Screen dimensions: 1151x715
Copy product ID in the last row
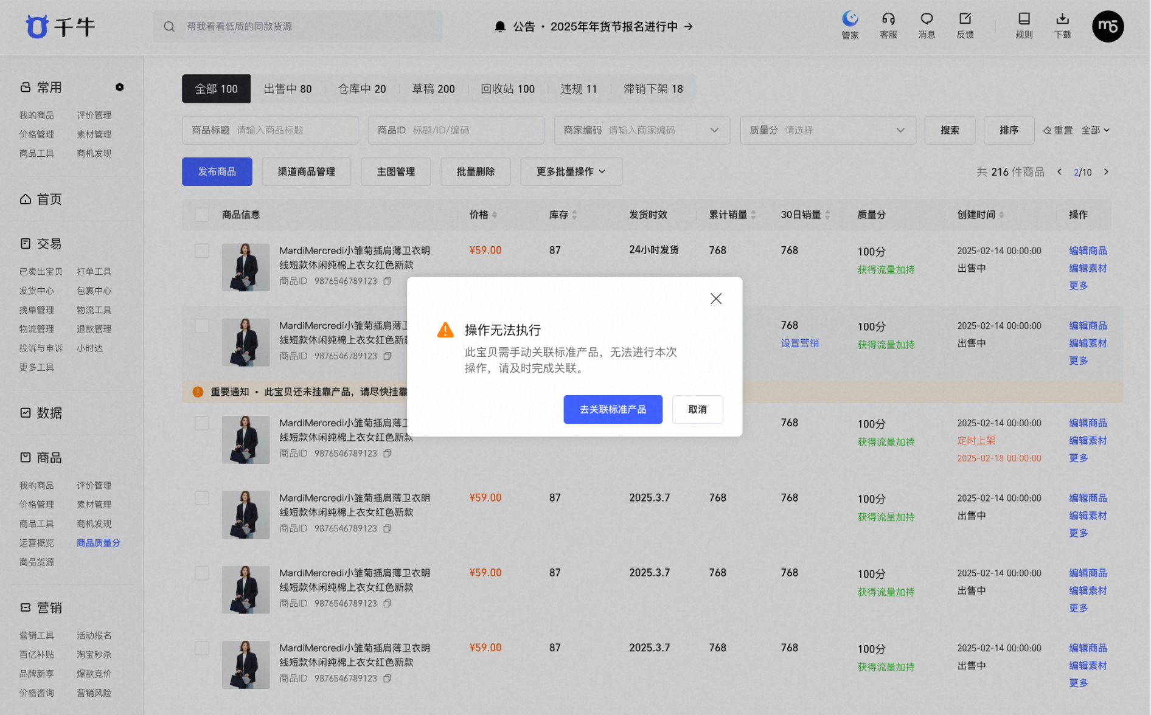[x=387, y=679]
